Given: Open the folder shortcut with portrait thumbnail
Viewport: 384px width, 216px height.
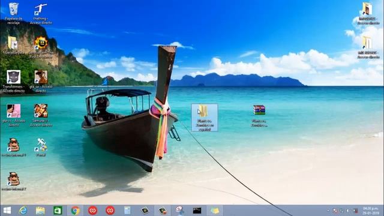Looking at the screenshot, I should (x=368, y=13).
